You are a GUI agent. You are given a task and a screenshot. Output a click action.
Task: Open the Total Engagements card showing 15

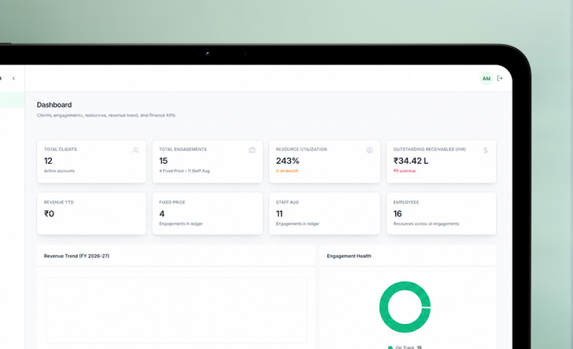(x=207, y=161)
